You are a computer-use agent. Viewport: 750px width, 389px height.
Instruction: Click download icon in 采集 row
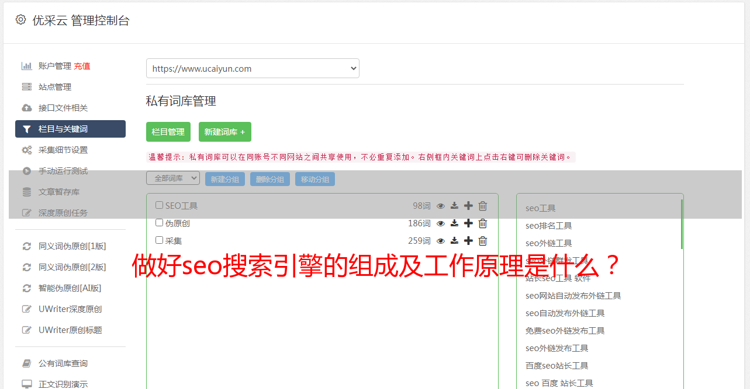(x=454, y=241)
